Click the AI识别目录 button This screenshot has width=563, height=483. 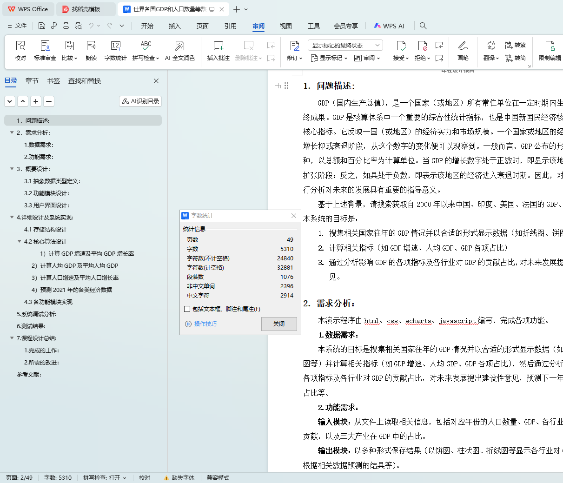pos(140,101)
